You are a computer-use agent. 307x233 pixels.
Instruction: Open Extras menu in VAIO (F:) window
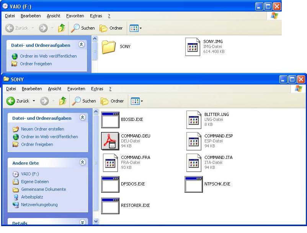[96, 16]
